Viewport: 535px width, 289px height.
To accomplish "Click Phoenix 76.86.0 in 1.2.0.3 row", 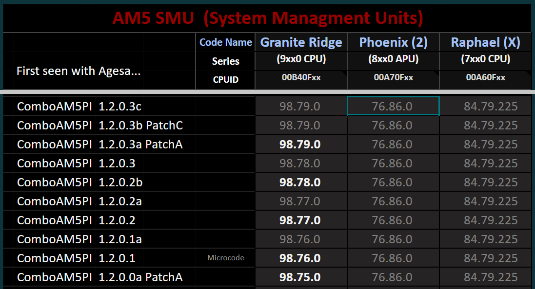I will tap(394, 163).
